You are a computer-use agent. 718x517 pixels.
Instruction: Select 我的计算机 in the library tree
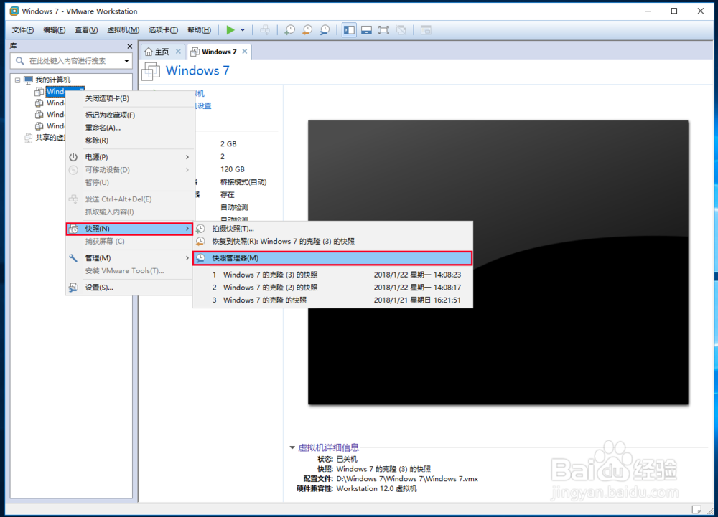point(53,80)
